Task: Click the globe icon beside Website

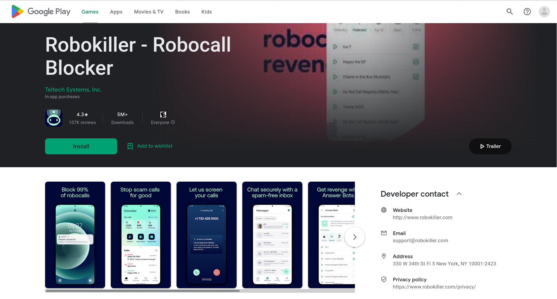Action: [x=384, y=210]
